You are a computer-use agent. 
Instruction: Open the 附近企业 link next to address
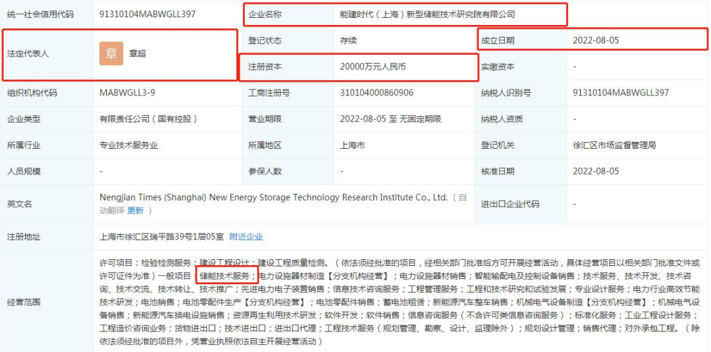click(x=246, y=236)
